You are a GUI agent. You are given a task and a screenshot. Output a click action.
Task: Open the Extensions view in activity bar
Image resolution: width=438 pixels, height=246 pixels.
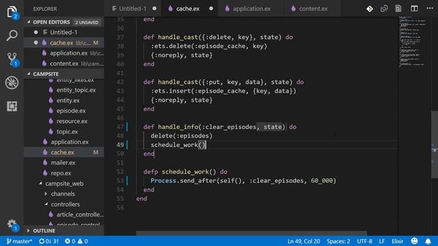12,106
